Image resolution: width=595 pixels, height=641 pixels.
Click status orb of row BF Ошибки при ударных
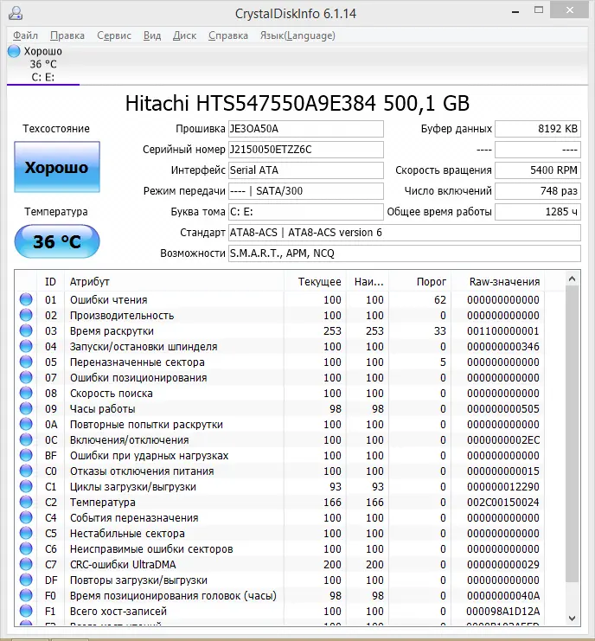26,455
